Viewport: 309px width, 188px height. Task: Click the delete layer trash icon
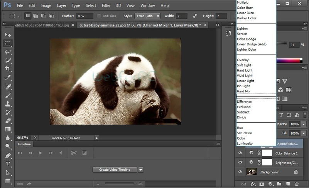click(x=296, y=184)
